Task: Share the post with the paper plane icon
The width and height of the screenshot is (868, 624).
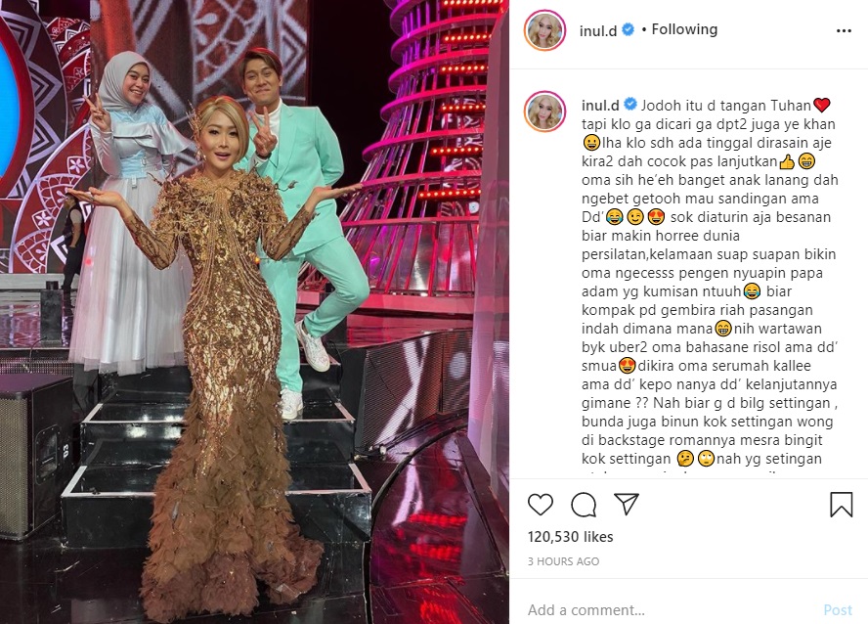Action: point(627,504)
